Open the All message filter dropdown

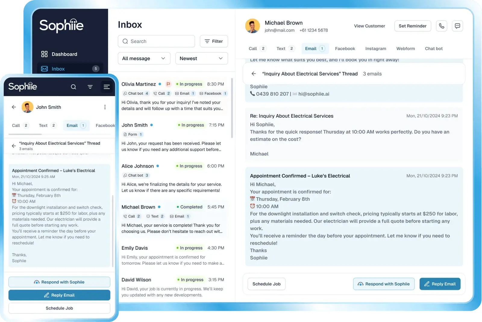coord(144,58)
